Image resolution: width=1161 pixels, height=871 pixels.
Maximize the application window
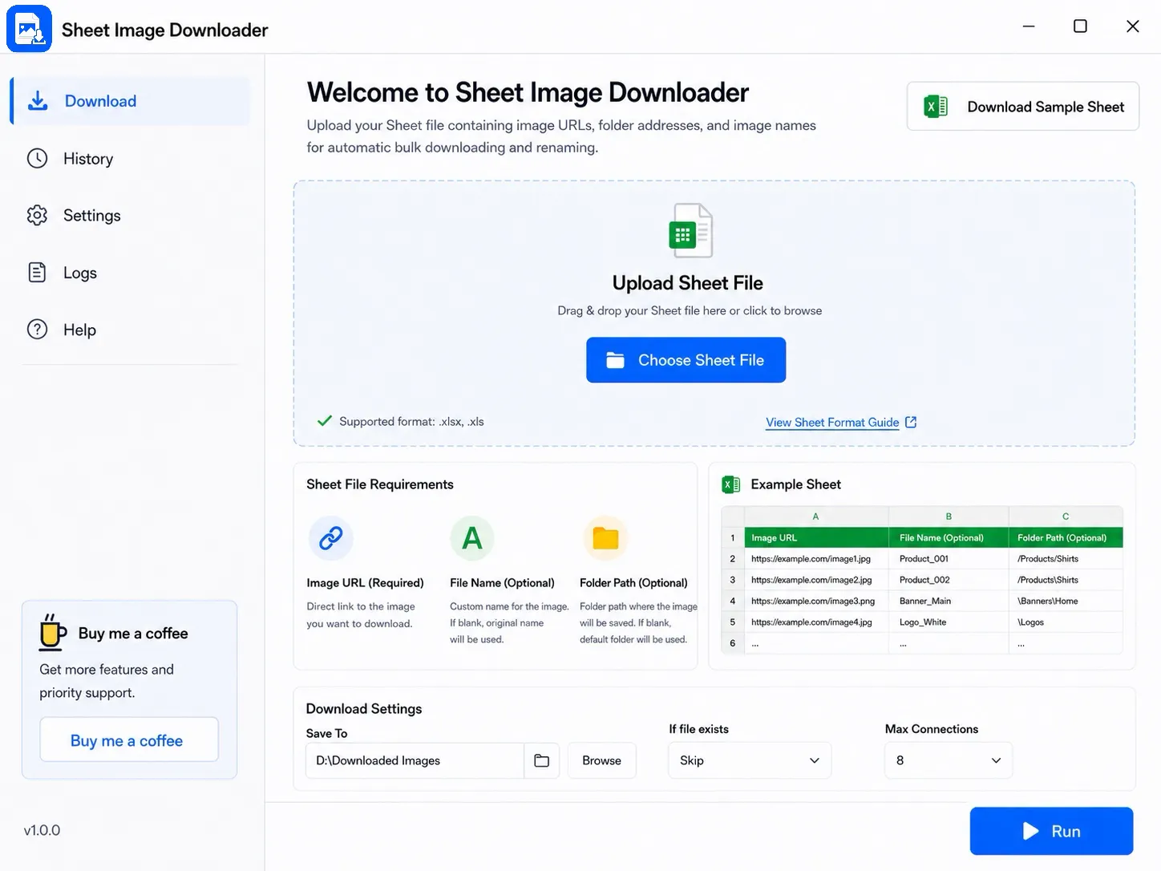pos(1080,26)
